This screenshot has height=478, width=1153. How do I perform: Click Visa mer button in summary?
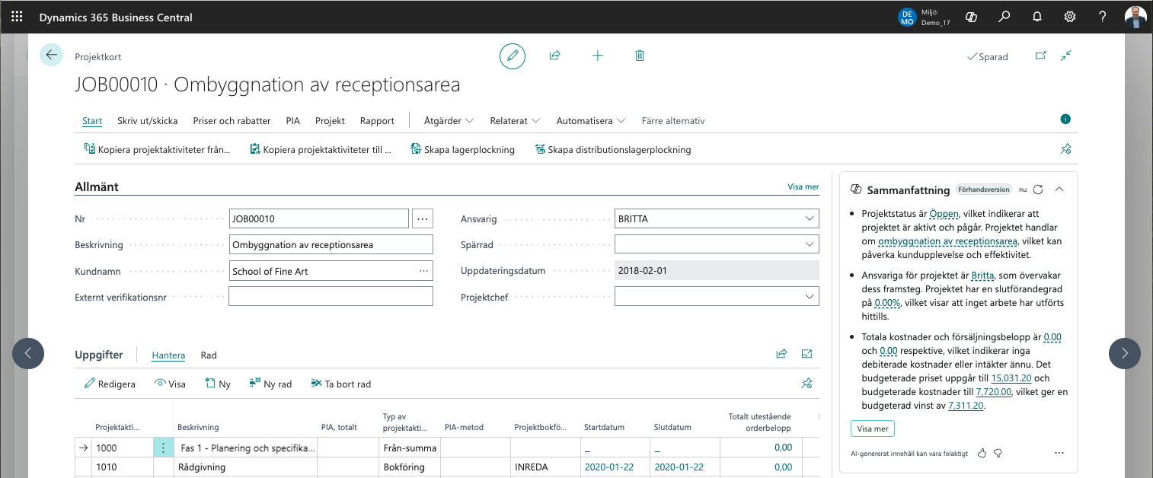click(x=873, y=429)
